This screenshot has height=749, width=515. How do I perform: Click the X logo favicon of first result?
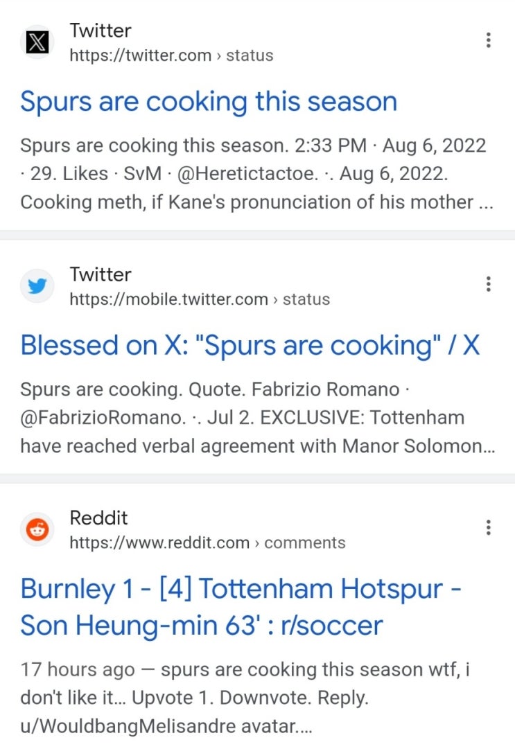click(37, 42)
